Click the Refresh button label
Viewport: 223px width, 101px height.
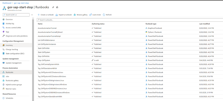coord(109,15)
